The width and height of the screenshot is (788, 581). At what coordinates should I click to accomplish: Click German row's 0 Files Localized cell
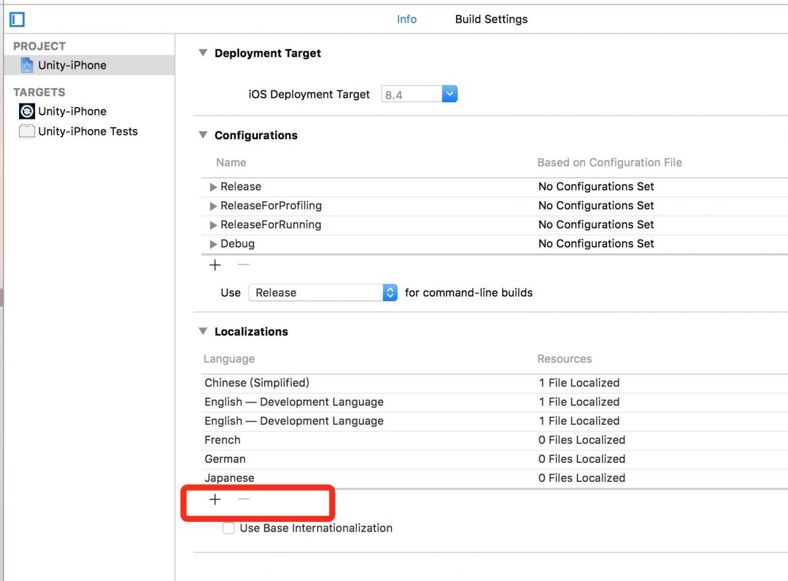582,459
